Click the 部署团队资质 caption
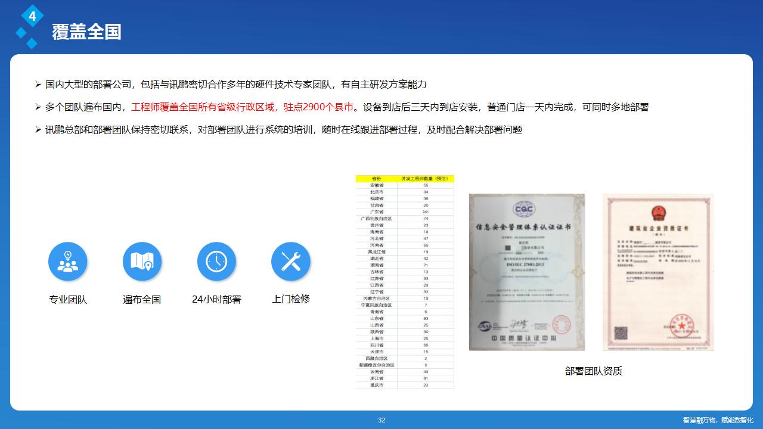This screenshot has height=429, width=763. click(x=593, y=371)
